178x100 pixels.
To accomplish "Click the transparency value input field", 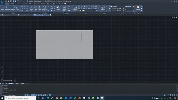I will click(x=129, y=10).
